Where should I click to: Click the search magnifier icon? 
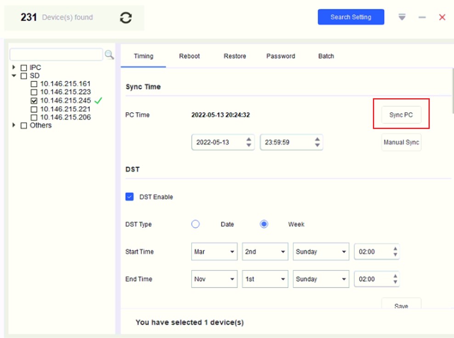109,55
